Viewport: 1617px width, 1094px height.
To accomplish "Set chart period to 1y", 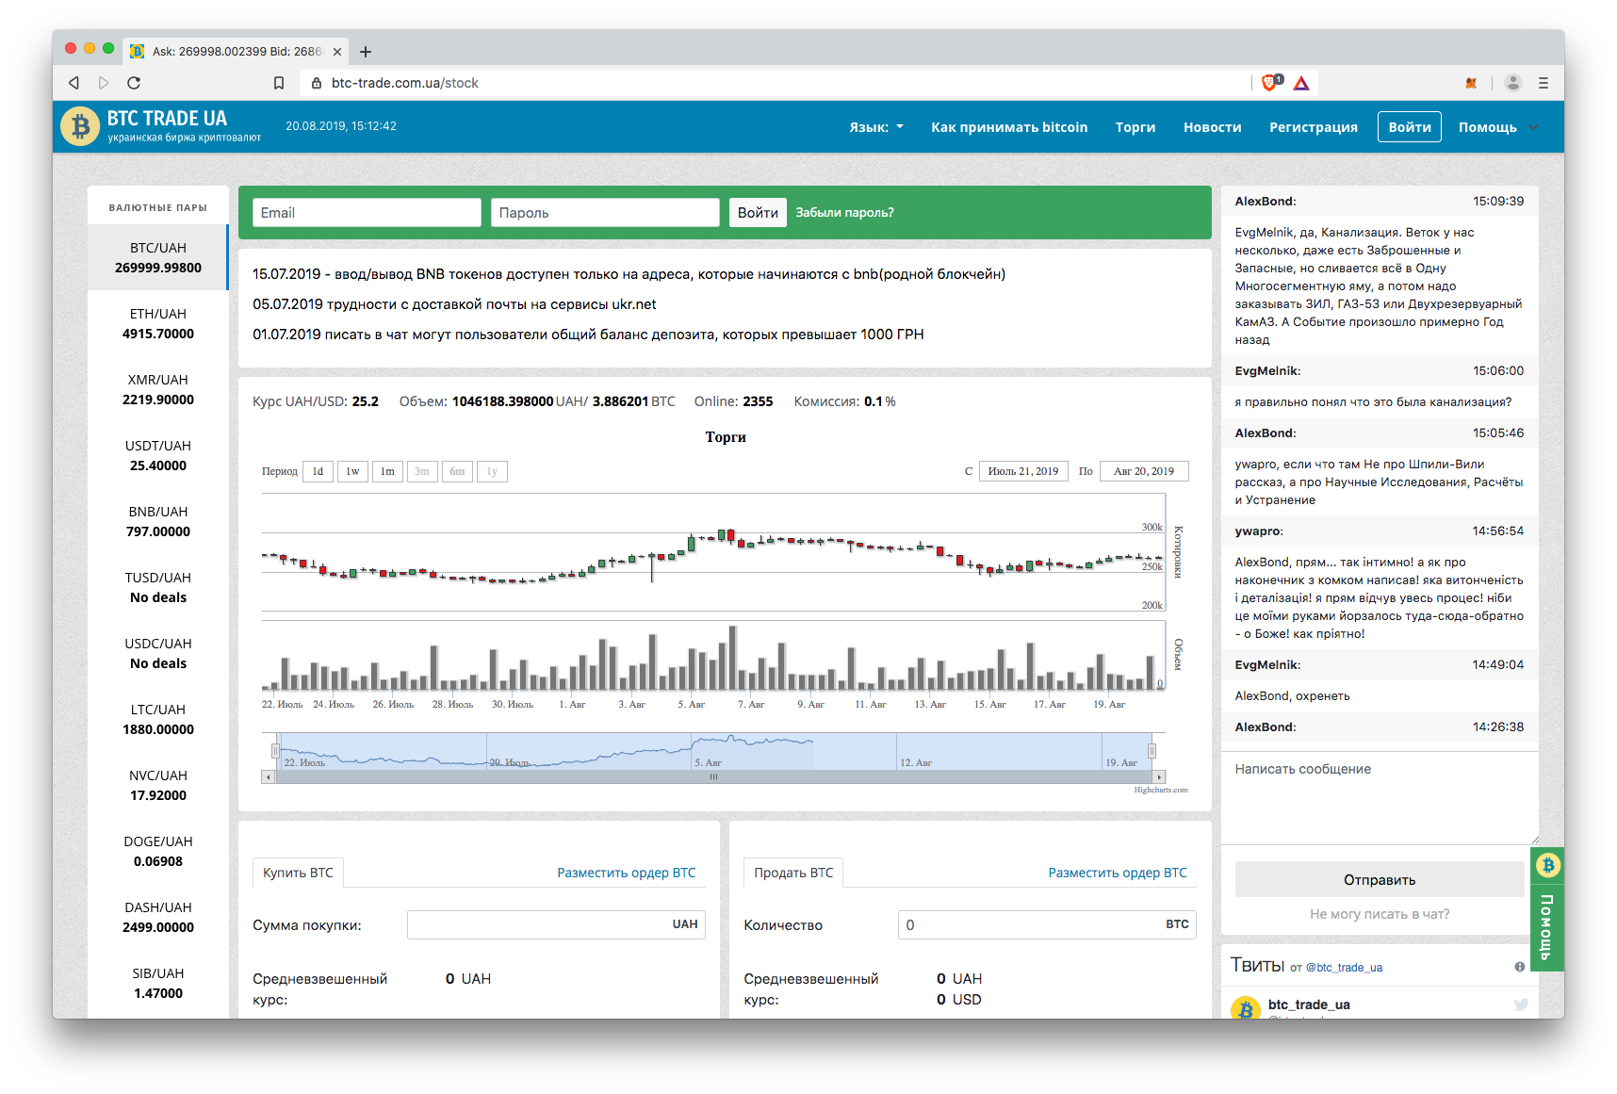I will coord(492,471).
